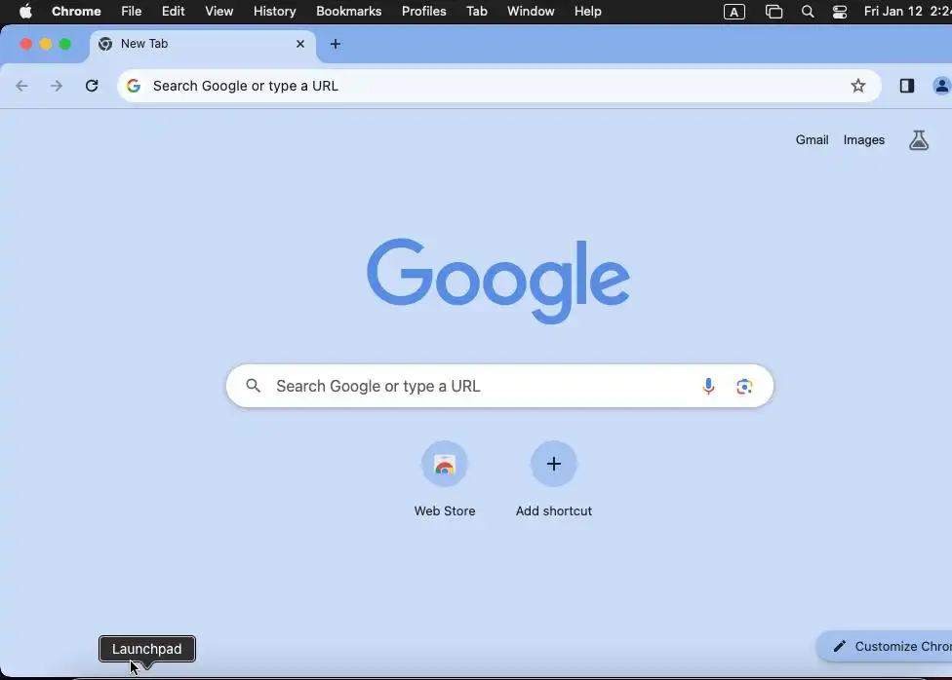
Task: Open the Help menu
Action: [x=588, y=12]
